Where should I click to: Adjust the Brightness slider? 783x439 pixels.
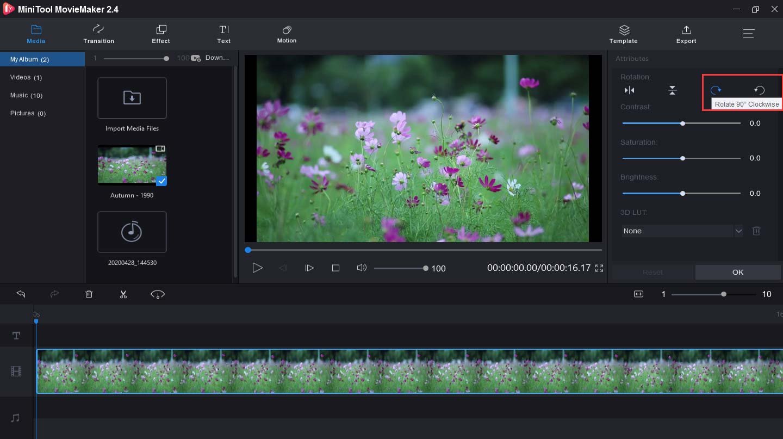pyautogui.click(x=682, y=193)
